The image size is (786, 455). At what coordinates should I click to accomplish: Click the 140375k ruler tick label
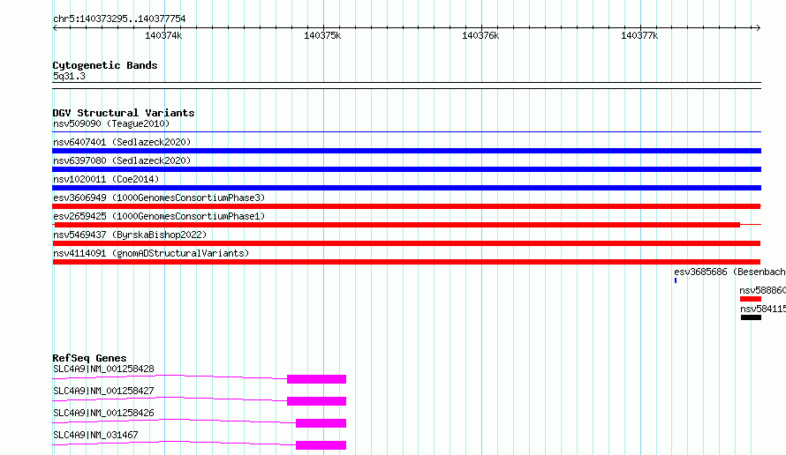tap(322, 35)
